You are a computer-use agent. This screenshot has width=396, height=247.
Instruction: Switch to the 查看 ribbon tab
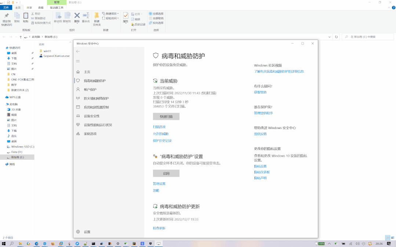pyautogui.click(x=41, y=8)
